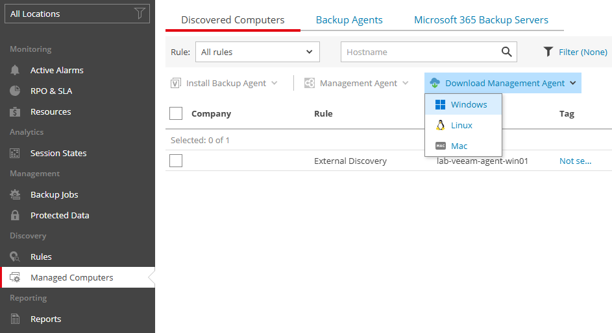The height and width of the screenshot is (333, 612).
Task: Click the lab-veeam-agent-win01 hostname cell
Action: pyautogui.click(x=482, y=161)
